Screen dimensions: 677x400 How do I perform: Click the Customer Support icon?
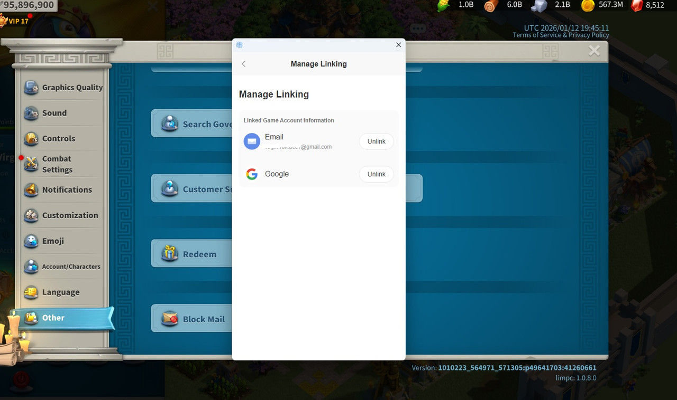pos(170,188)
